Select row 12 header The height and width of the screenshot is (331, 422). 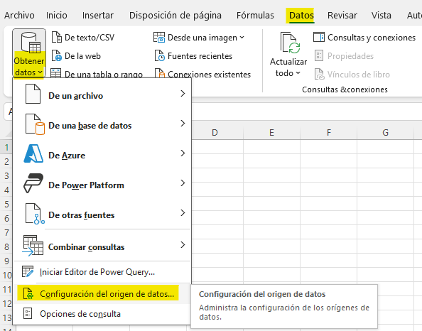6,303
